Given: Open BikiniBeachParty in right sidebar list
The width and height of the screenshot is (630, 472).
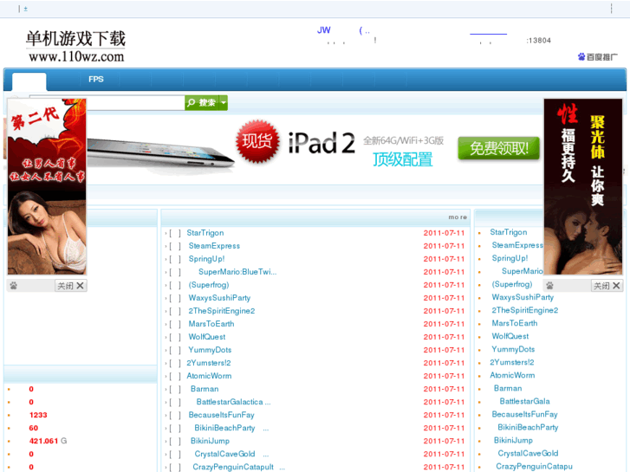Looking at the screenshot, I should click(528, 428).
